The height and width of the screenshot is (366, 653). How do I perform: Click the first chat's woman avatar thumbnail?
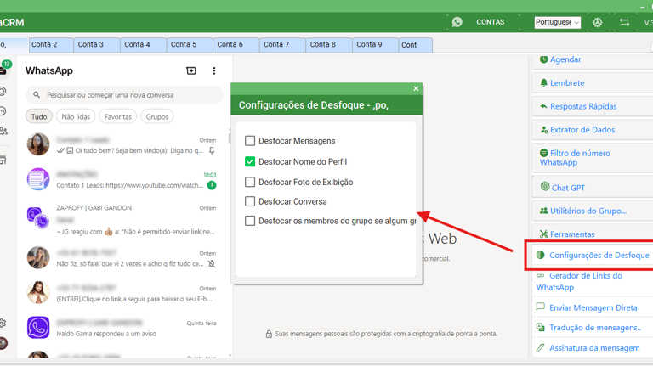(38, 144)
